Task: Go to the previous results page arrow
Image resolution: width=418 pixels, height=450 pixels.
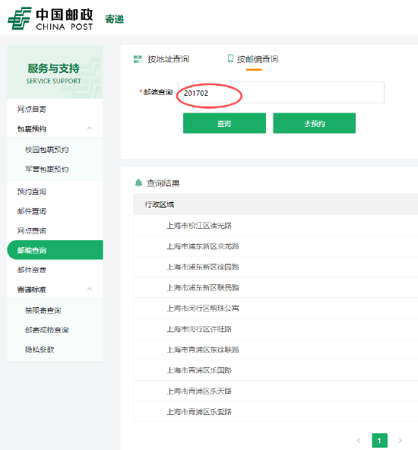Action: tap(359, 440)
